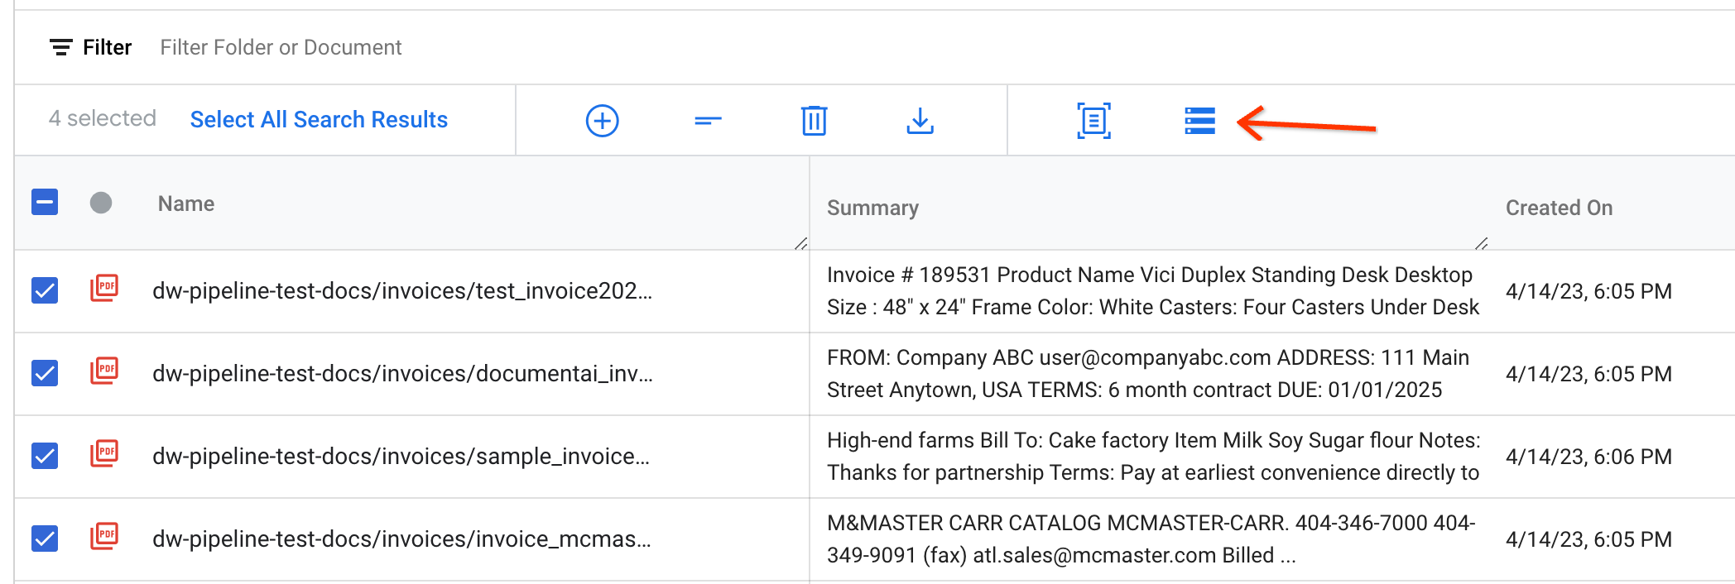The image size is (1735, 584).
Task: Uncheck the documentai_inv row checkbox
Action: click(45, 373)
